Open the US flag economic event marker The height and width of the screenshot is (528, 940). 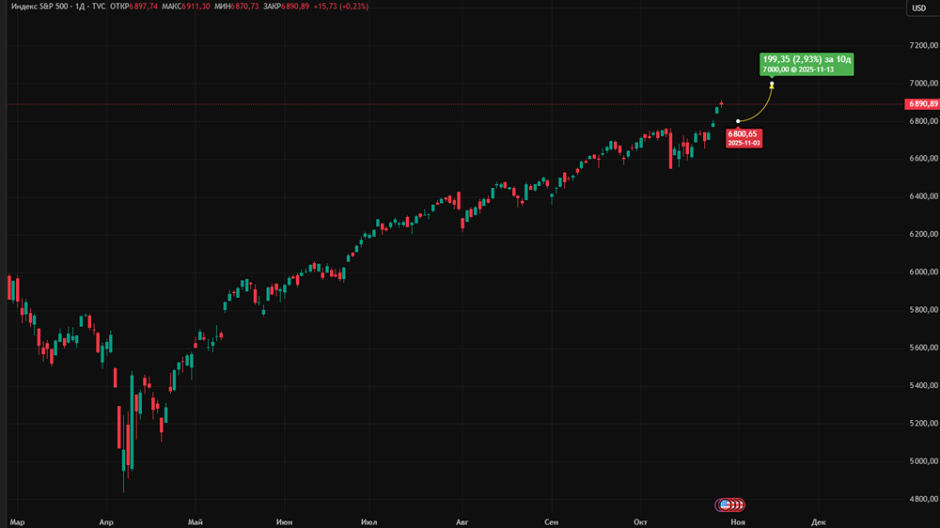[x=725, y=505]
